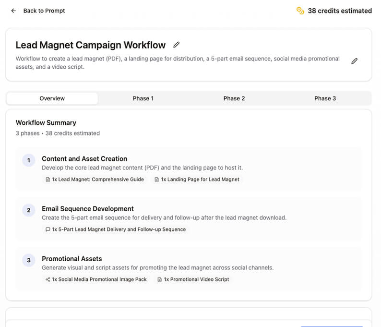The image size is (381, 327).
Task: Click the gold credits coin icon
Action: [x=300, y=11]
